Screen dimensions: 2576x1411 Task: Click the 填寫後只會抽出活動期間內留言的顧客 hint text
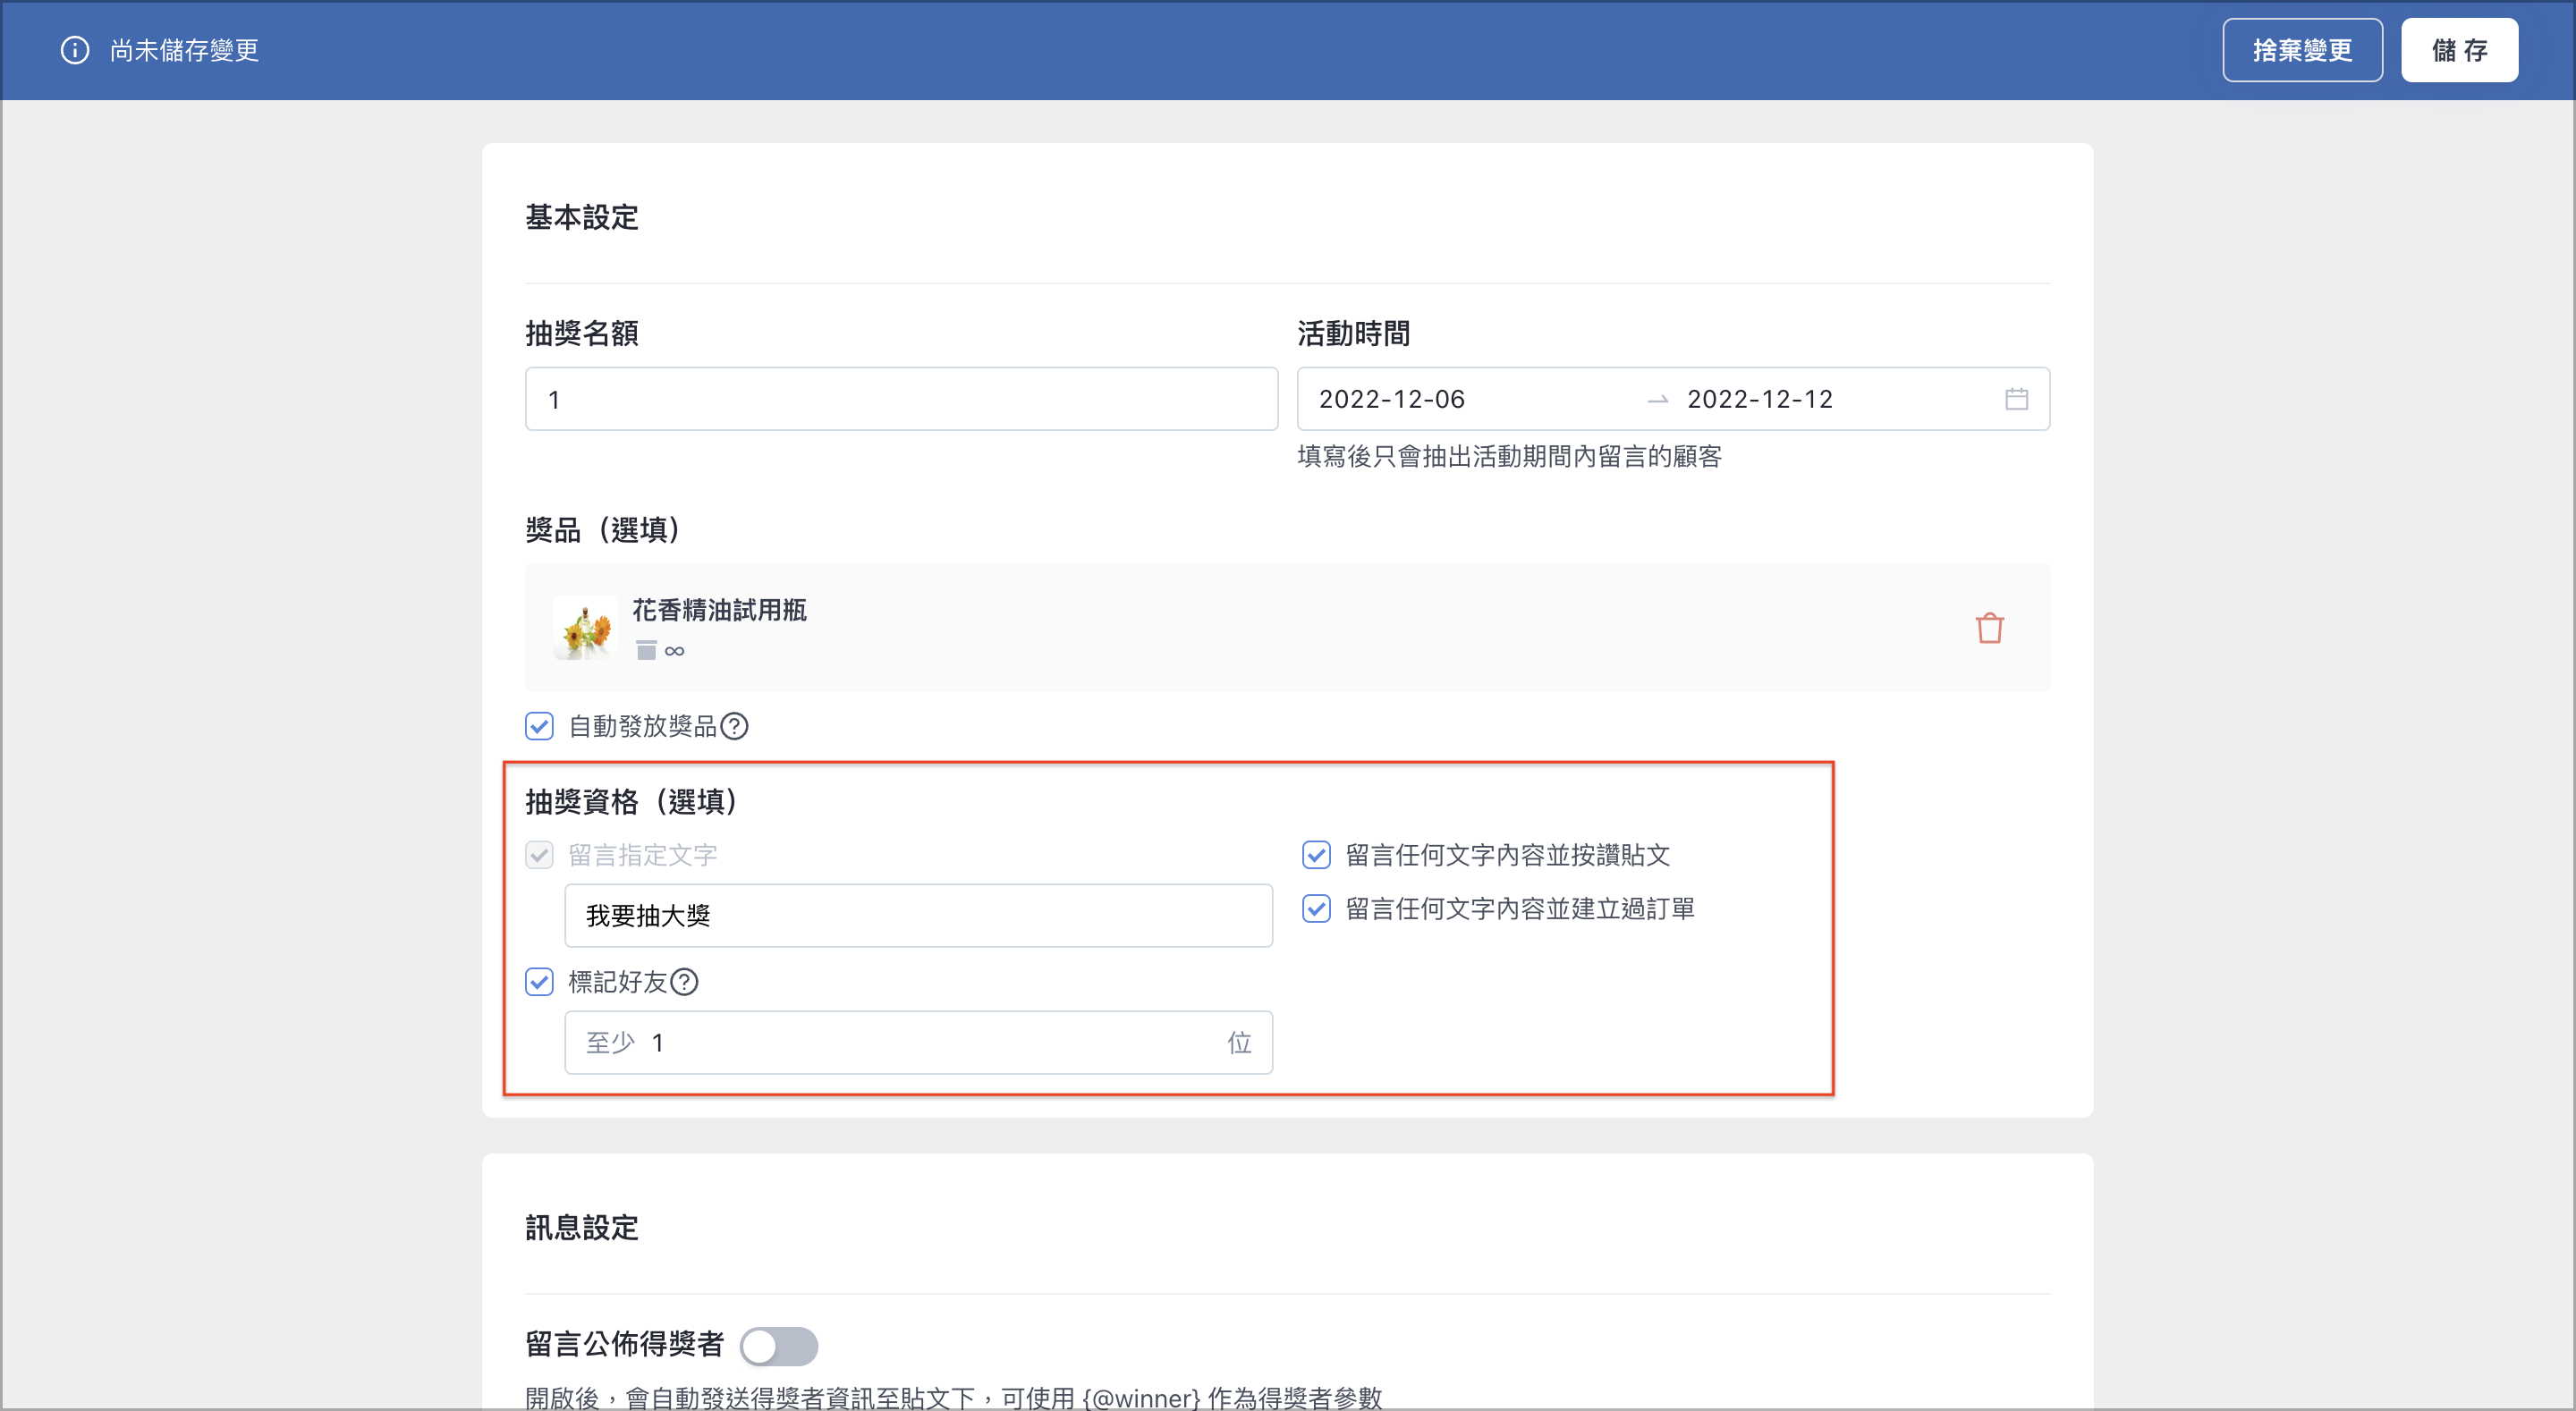pyautogui.click(x=1509, y=457)
